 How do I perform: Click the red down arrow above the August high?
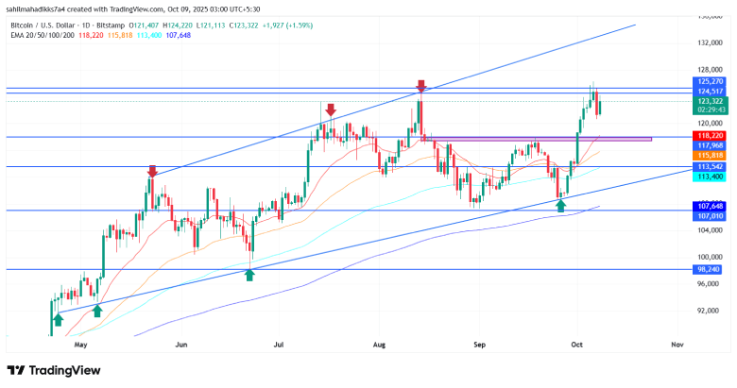pos(420,87)
